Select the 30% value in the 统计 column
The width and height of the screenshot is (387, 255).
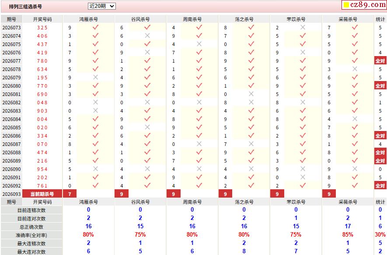click(x=380, y=235)
